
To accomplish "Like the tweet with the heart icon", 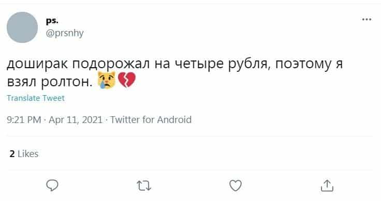I will 236,185.
